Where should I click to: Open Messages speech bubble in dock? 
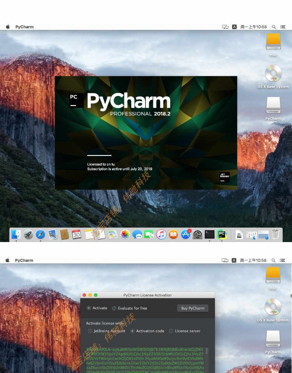pos(137,235)
